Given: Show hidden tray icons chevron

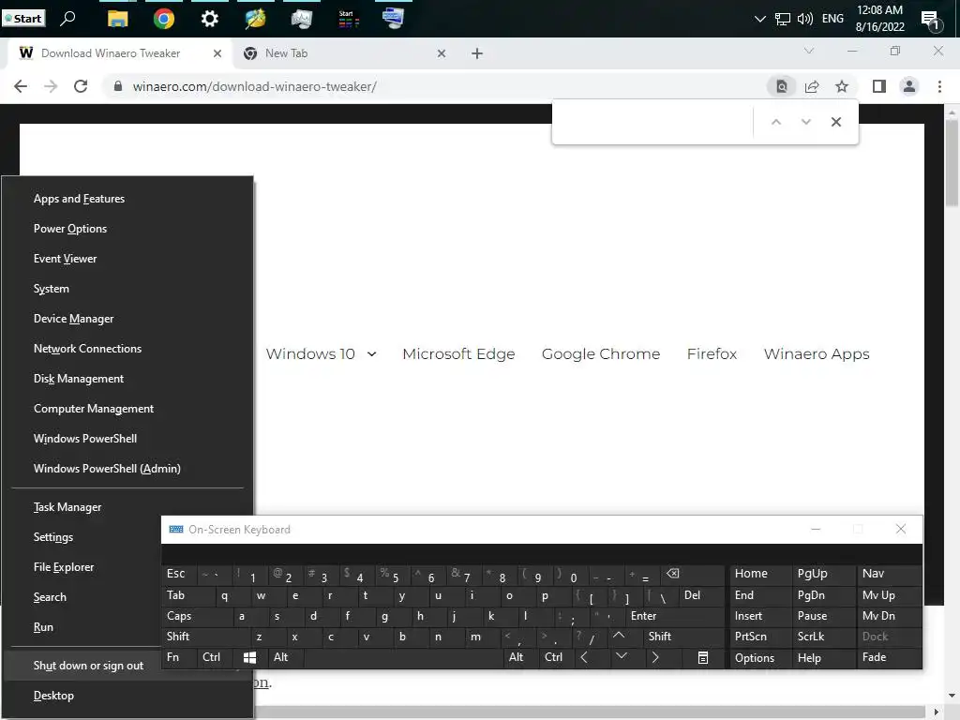Looking at the screenshot, I should click(759, 19).
